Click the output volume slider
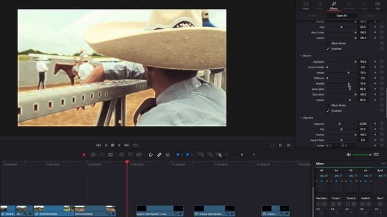Viewport: 387px width, 217px height. click(x=362, y=155)
